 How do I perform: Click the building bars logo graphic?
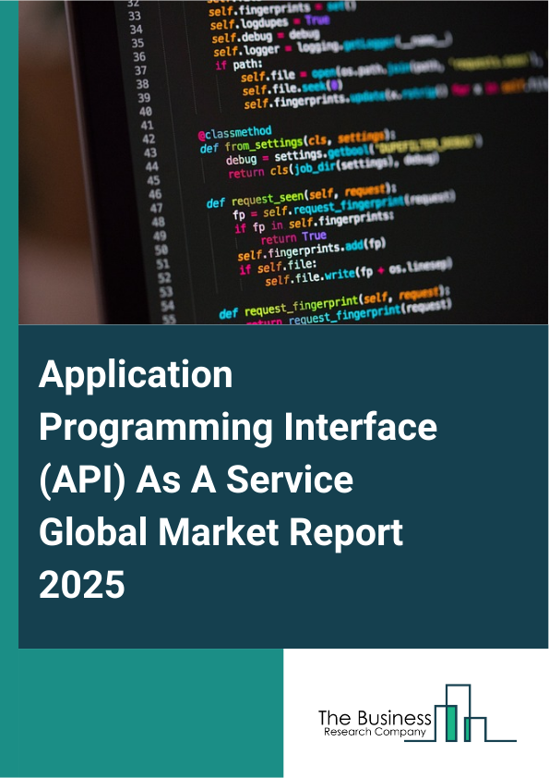click(460, 713)
